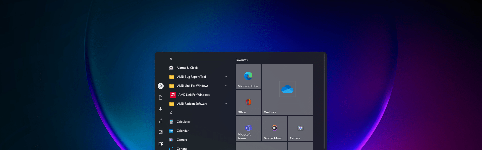Expand the AMD Radeon Software folder chevron
The image size is (482, 150).
(226, 104)
